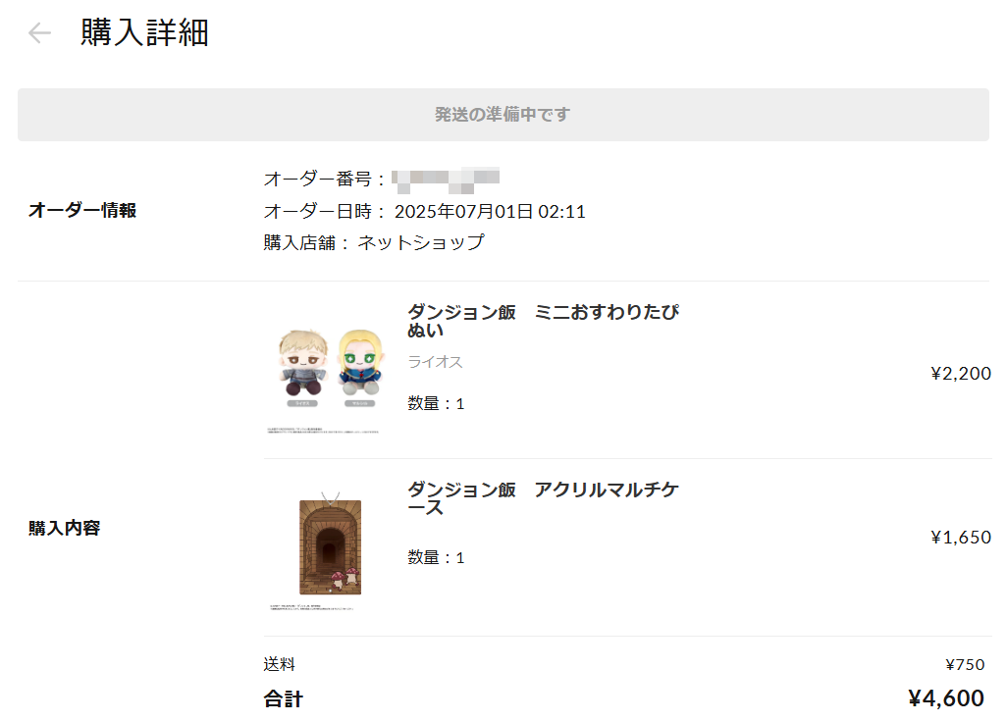
Task: Click the order date 2025年07月01日 02:11
Action: 490,212
